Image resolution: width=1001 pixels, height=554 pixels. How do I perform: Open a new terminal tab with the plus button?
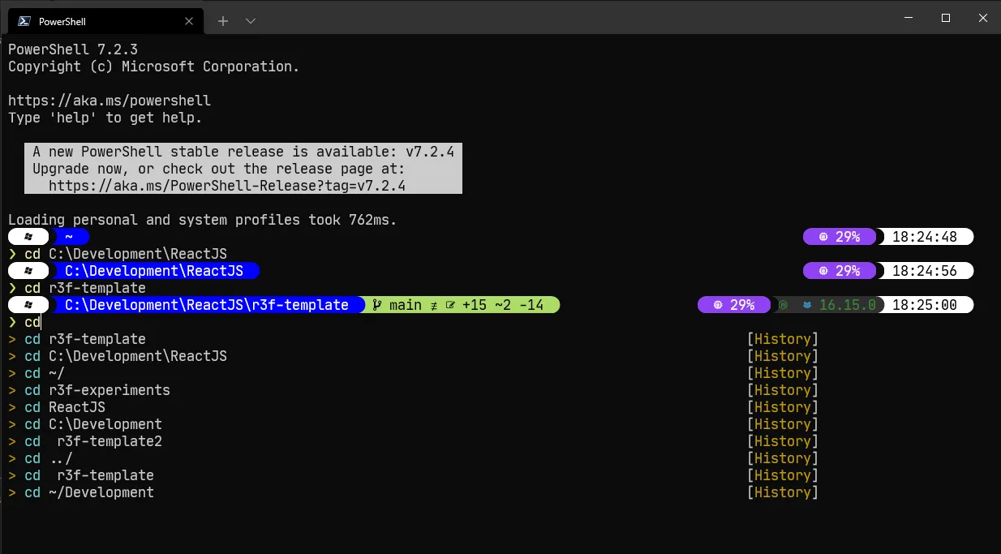(222, 21)
